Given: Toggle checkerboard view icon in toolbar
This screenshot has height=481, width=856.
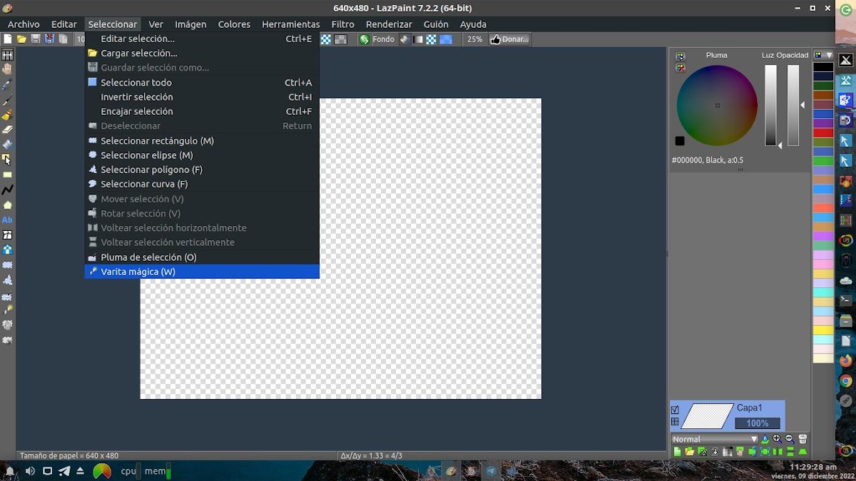Looking at the screenshot, I should 326,39.
